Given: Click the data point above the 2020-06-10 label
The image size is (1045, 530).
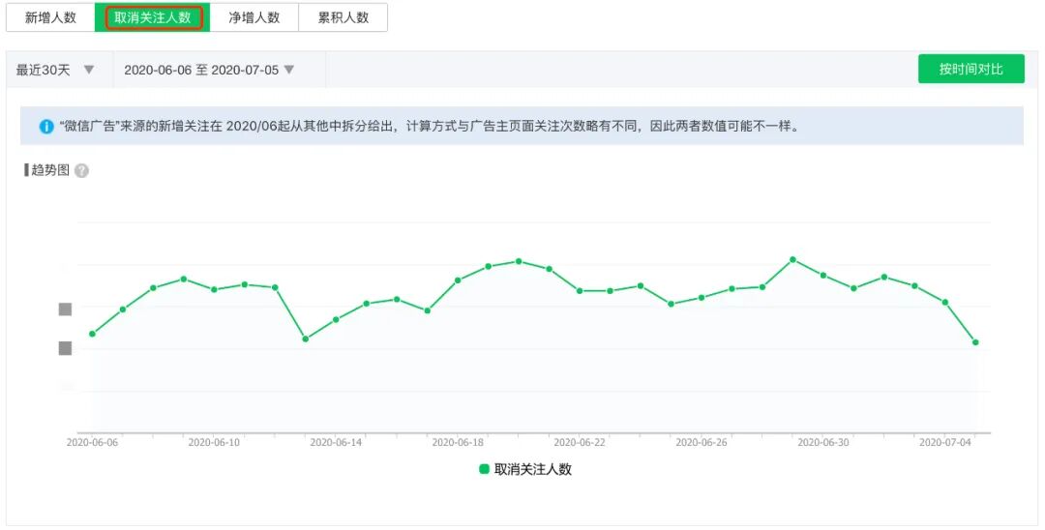Looking at the screenshot, I should [214, 289].
